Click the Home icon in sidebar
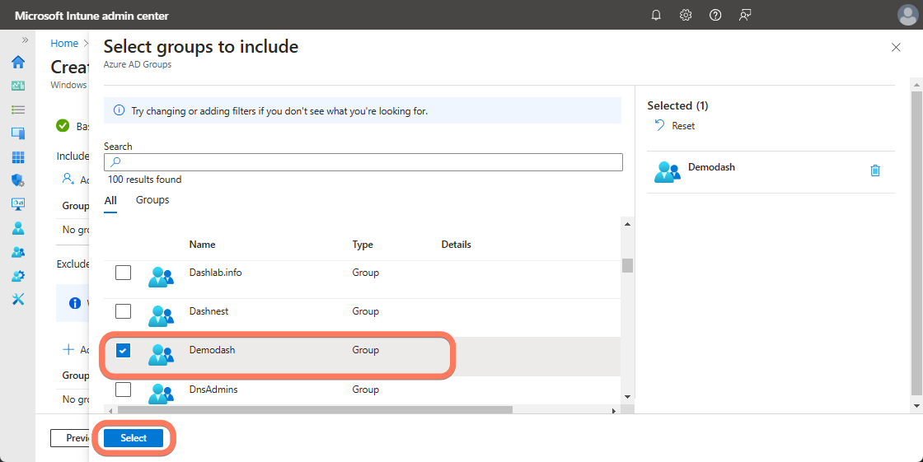The height and width of the screenshot is (462, 923). coord(18,63)
